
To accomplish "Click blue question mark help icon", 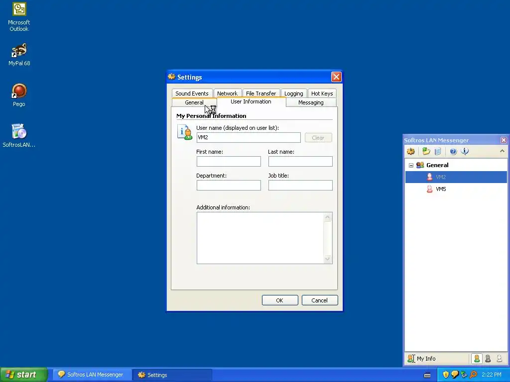I will 453,151.
